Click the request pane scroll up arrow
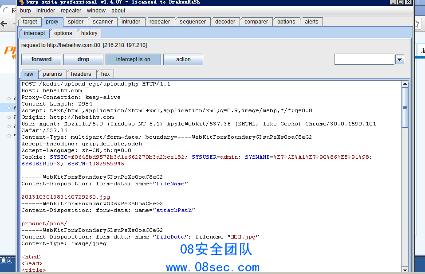The height and width of the screenshot is (274, 425). click(x=405, y=84)
